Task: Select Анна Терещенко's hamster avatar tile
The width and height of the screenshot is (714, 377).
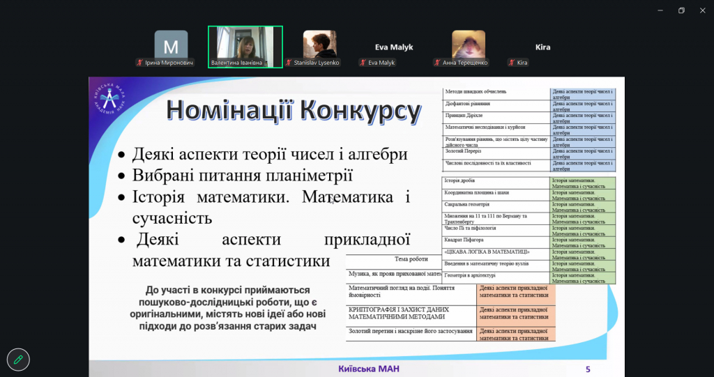Action: point(469,44)
